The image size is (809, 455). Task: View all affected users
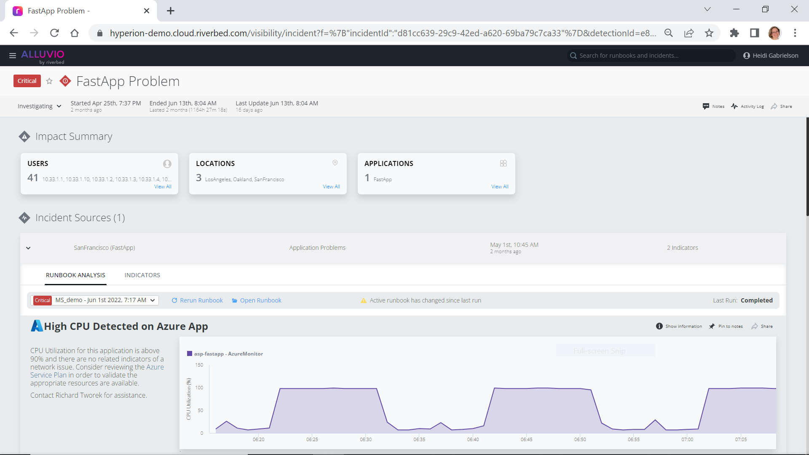point(163,187)
